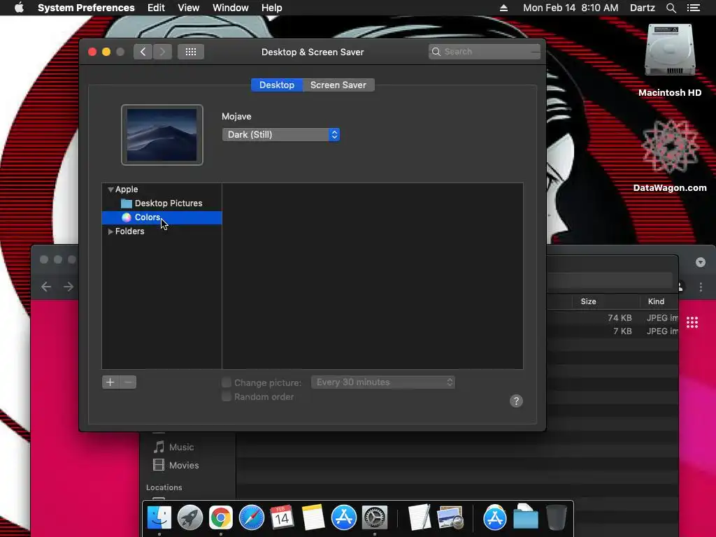
Task: Click the back arrow in System Preferences toolbar
Action: pyautogui.click(x=143, y=52)
